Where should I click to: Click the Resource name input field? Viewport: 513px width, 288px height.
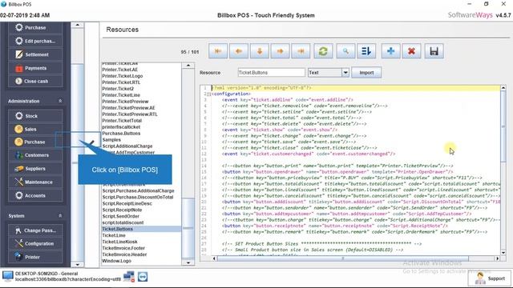pos(271,73)
